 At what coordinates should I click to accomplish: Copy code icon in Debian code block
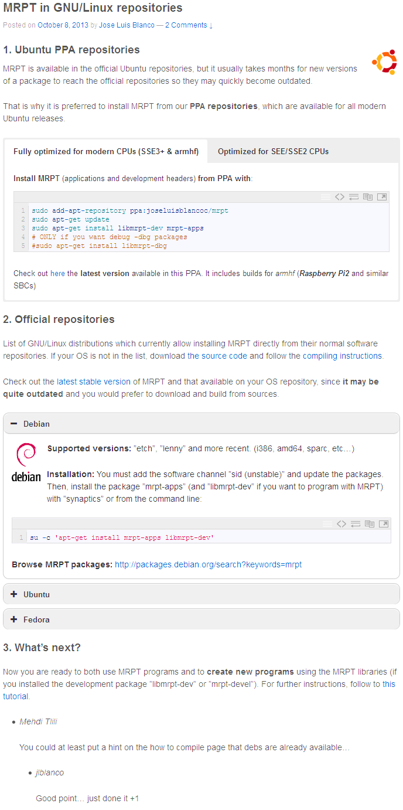pyautogui.click(x=370, y=524)
